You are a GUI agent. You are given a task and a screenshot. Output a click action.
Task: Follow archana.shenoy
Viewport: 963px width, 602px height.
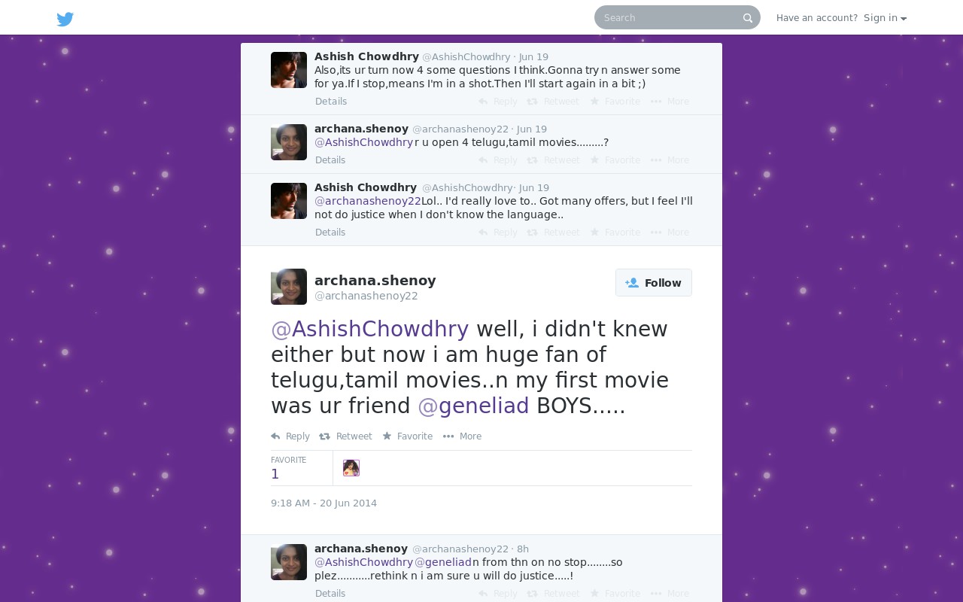pos(654,283)
